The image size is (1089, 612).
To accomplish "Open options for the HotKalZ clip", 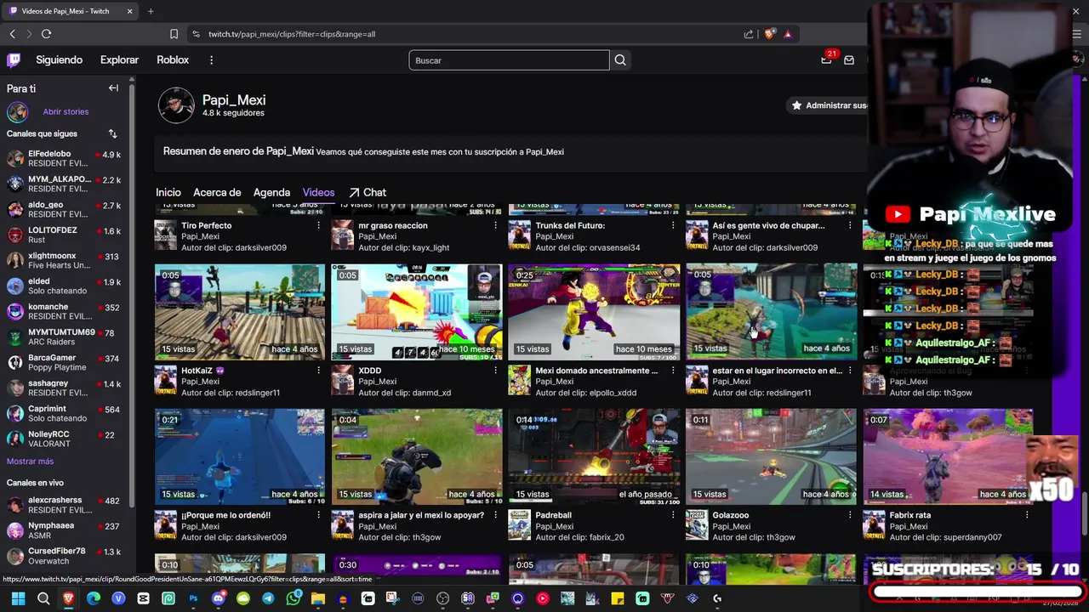I will tap(319, 371).
